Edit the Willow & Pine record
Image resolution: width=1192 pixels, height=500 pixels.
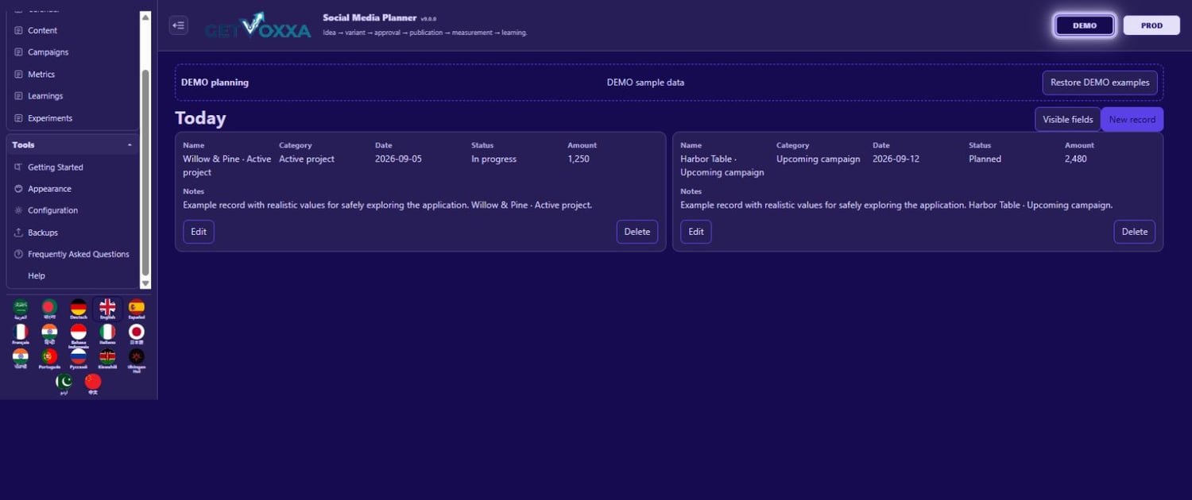click(199, 232)
